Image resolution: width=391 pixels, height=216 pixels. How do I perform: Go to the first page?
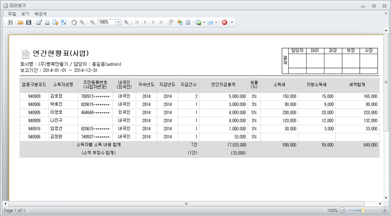pyautogui.click(x=137, y=22)
